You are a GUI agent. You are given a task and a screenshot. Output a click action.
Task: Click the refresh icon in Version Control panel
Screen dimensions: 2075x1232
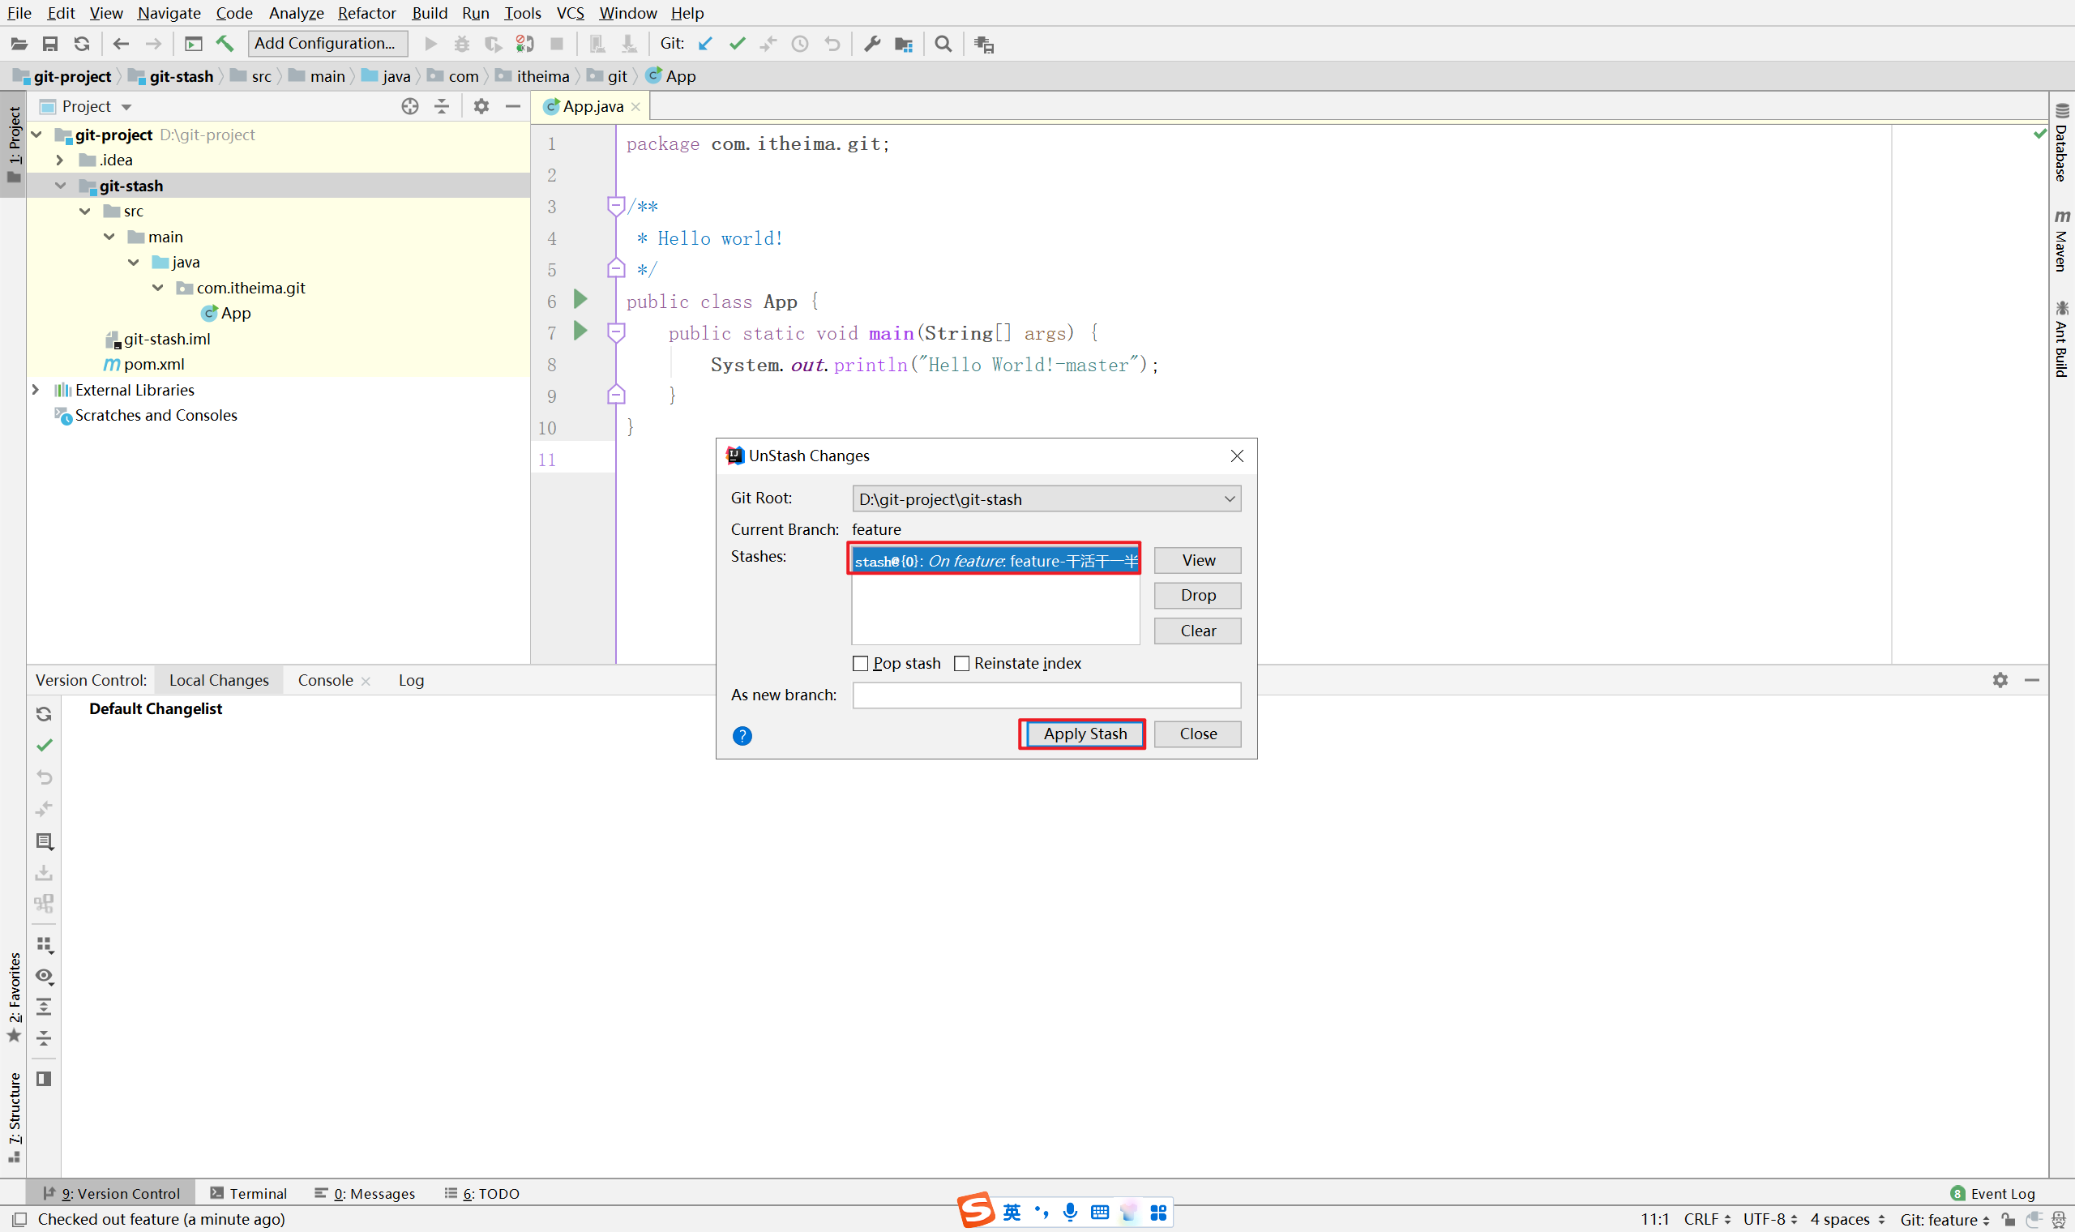pos(44,714)
